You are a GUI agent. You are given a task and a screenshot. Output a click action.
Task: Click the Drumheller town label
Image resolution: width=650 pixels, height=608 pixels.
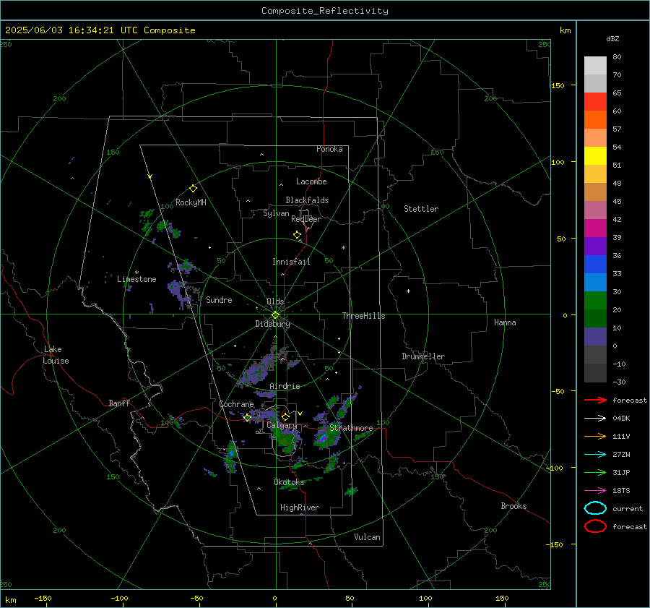[423, 356]
